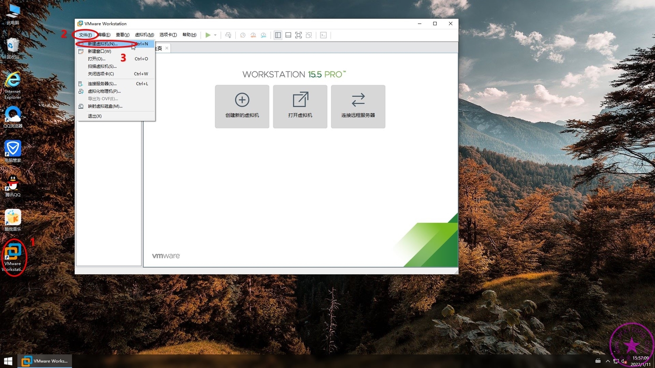Click the VMware window title bar icon
Image resolution: width=655 pixels, height=368 pixels.
[x=80, y=24]
